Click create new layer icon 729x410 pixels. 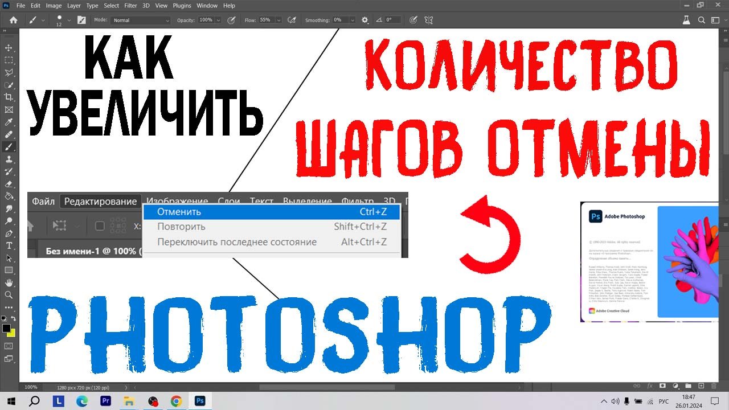click(701, 386)
